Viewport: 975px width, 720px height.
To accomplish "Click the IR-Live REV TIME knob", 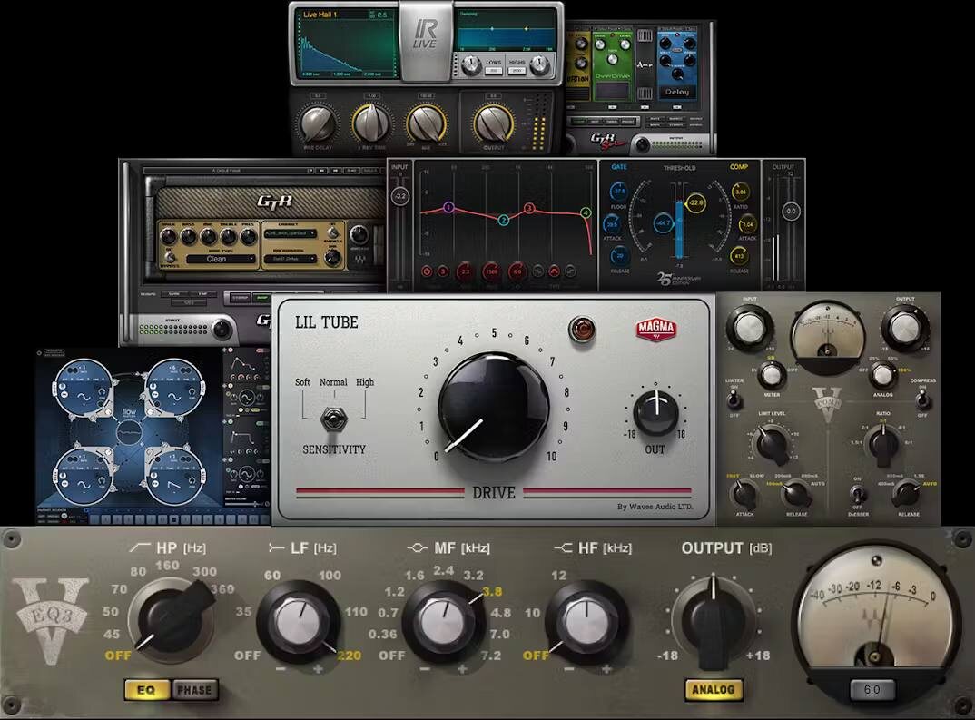I will point(371,123).
